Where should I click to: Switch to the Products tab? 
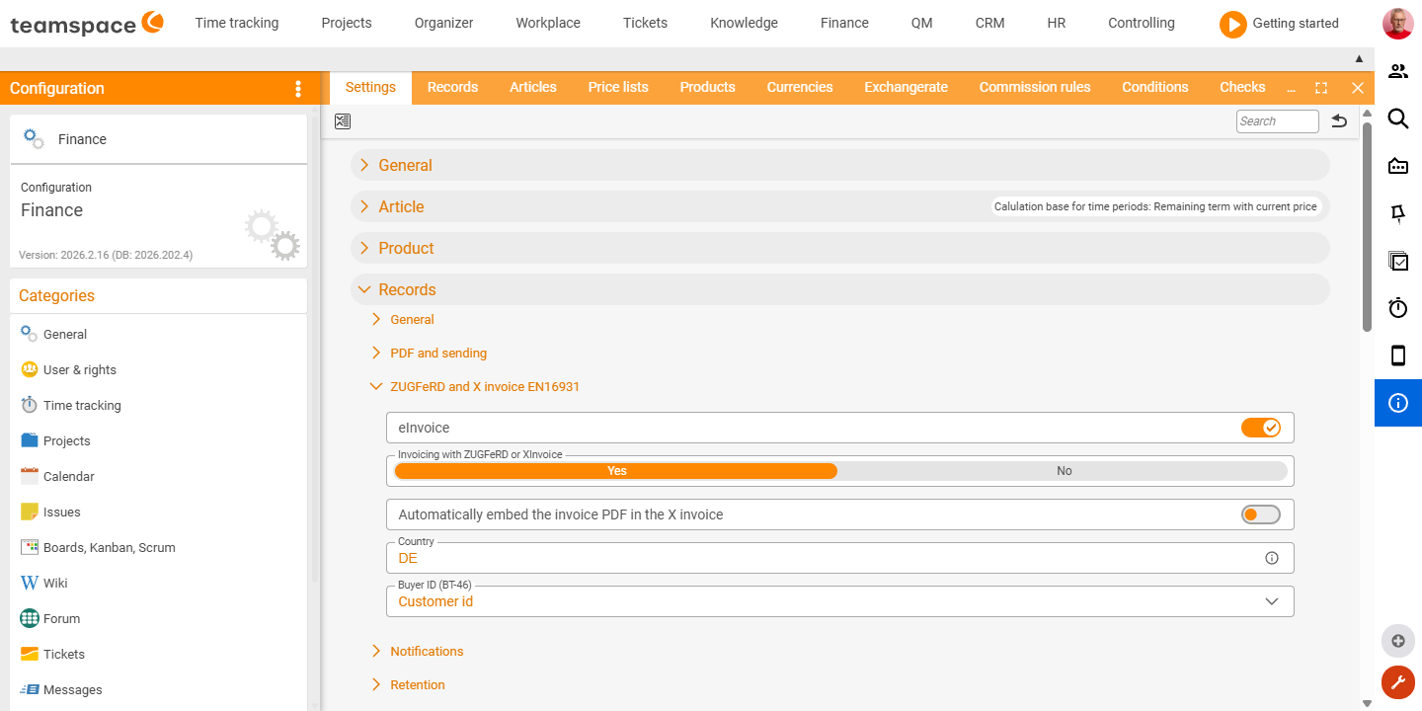coord(707,88)
